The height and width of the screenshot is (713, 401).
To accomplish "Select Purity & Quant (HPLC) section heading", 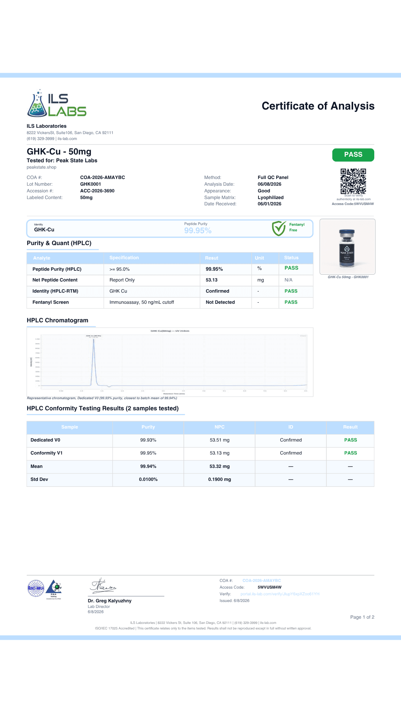I will point(59,243).
